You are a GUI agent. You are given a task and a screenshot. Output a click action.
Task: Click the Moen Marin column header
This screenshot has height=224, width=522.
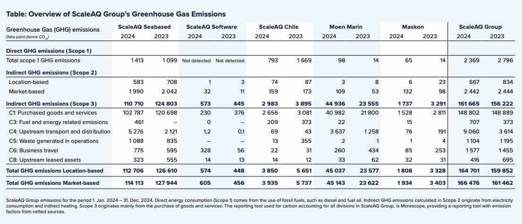point(345,27)
